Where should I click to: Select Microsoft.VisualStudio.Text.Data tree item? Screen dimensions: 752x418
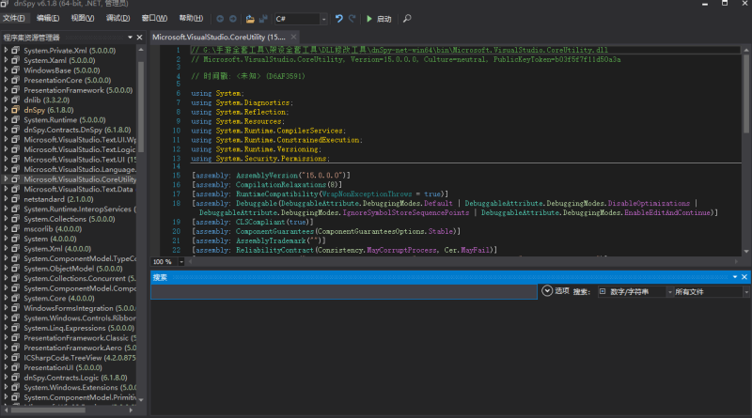pyautogui.click(x=78, y=189)
